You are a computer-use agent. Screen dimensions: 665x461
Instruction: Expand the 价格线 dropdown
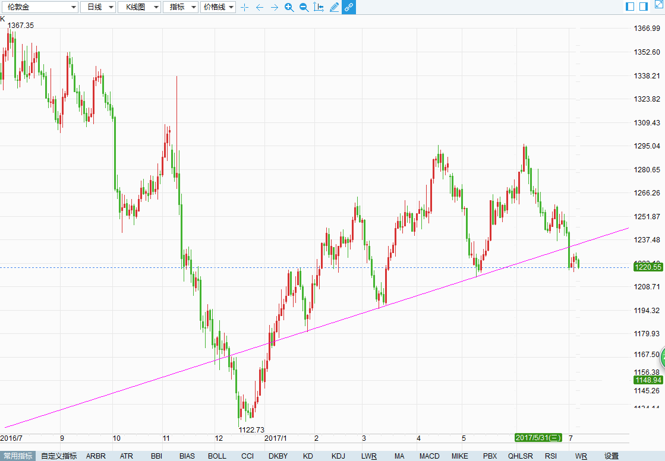click(218, 7)
